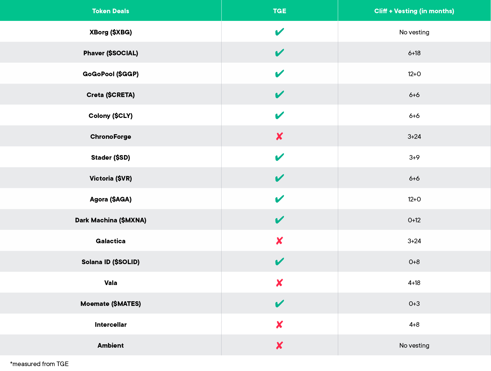491x371 pixels.
Task: Click the green checkmark for Moemate
Action: click(x=280, y=303)
